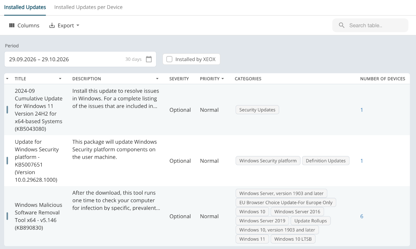Open the calendar date picker icon

coord(149,59)
